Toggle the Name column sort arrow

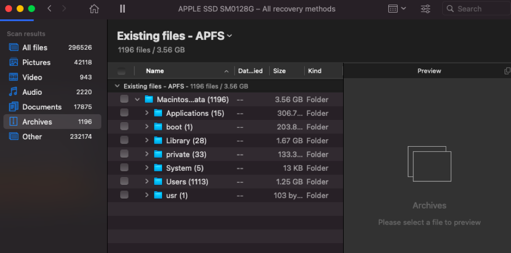[x=227, y=71]
